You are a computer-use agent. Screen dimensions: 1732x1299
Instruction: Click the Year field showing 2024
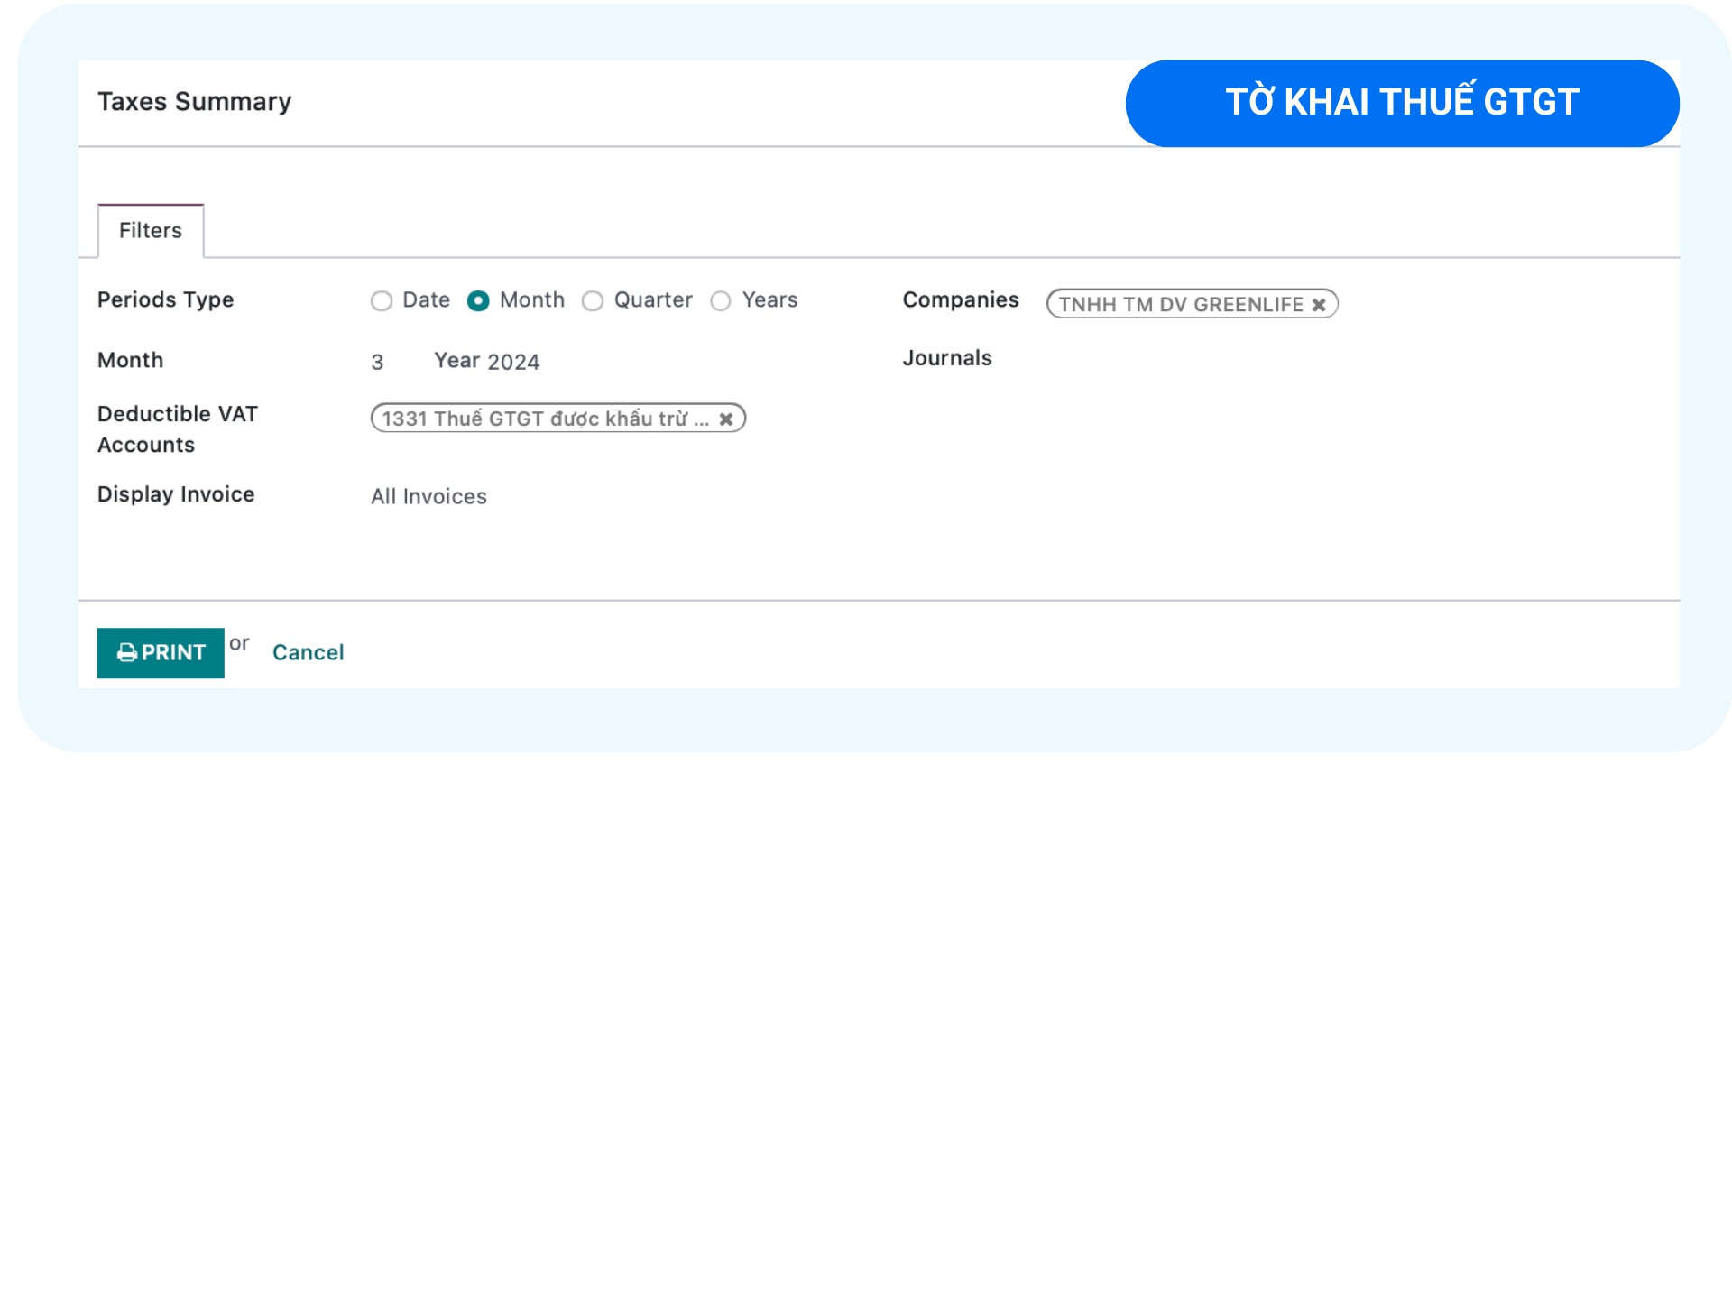click(512, 362)
